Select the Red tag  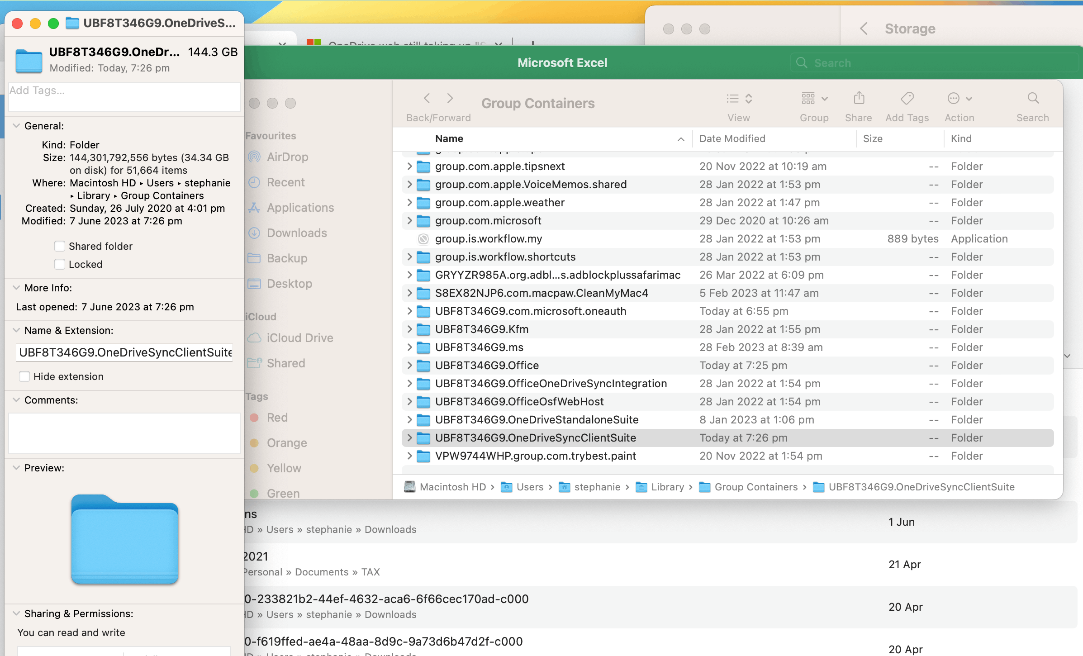click(x=277, y=418)
